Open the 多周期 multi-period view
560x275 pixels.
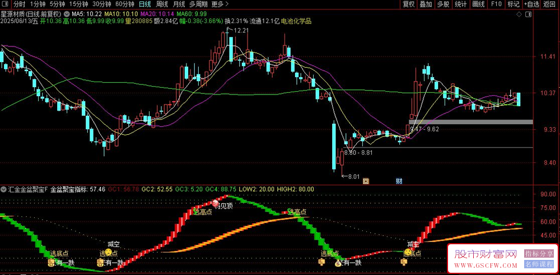tap(198, 4)
